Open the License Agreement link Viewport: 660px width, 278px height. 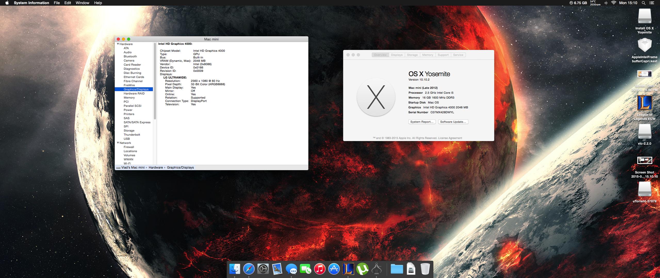point(450,138)
